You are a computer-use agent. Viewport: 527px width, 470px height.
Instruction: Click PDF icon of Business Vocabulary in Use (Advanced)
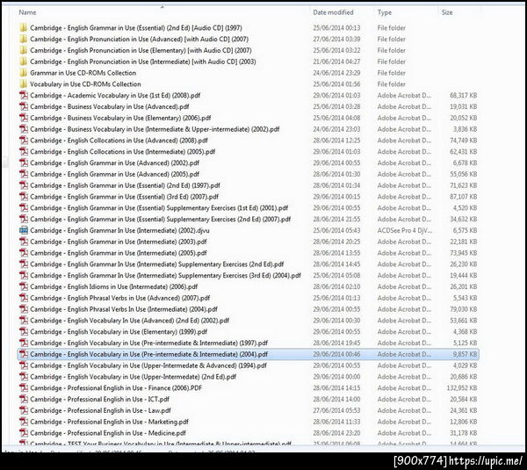pyautogui.click(x=24, y=106)
